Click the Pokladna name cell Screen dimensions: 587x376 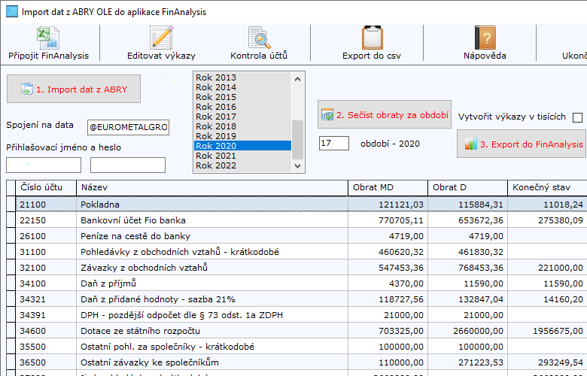coord(212,205)
